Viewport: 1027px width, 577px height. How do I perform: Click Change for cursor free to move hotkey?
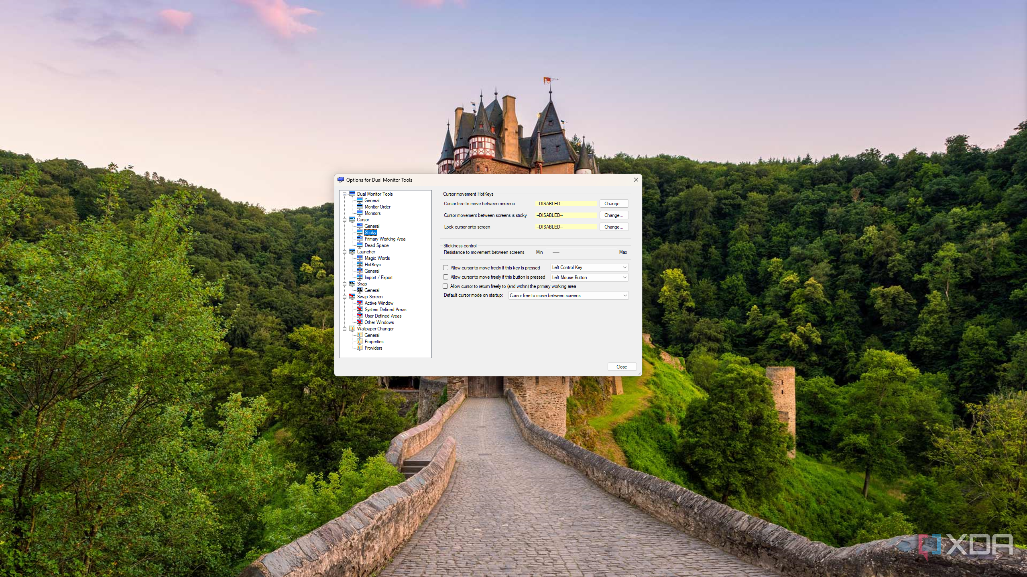pos(614,204)
